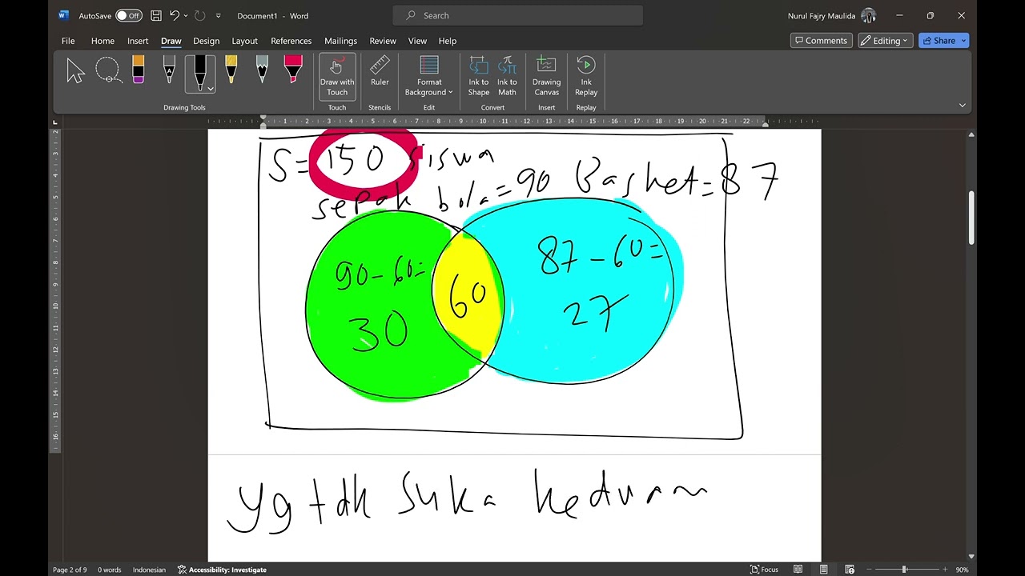Click the scroll up arrow
The height and width of the screenshot is (576, 1025).
pos(971,134)
